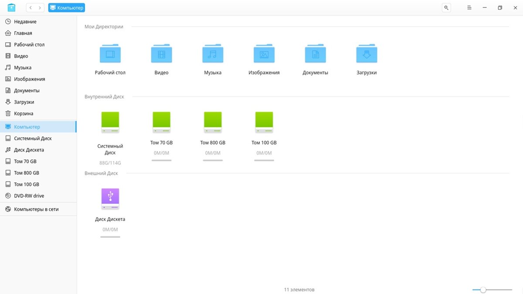This screenshot has width=523, height=294.
Task: Open Видео in the sidebar
Action: [x=38, y=56]
